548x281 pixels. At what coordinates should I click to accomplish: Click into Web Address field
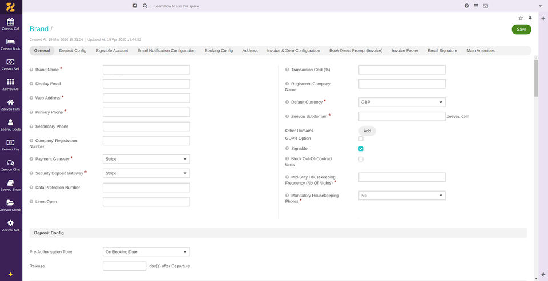point(146,98)
